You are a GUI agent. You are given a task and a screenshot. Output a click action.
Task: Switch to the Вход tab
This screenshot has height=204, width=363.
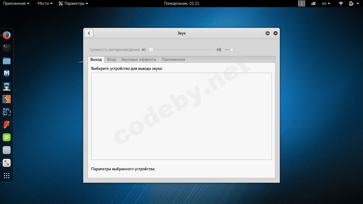point(111,59)
